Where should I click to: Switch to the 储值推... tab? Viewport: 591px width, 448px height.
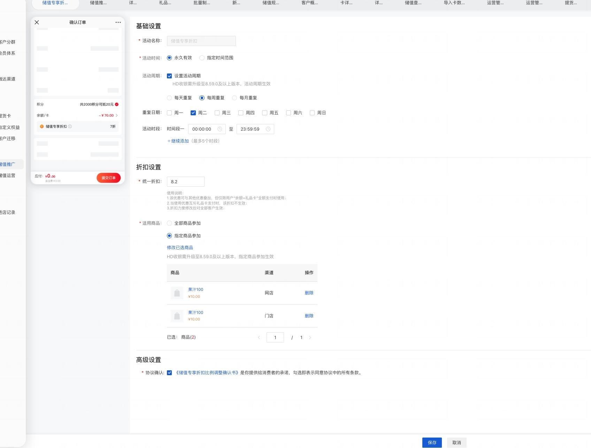pyautogui.click(x=98, y=3)
